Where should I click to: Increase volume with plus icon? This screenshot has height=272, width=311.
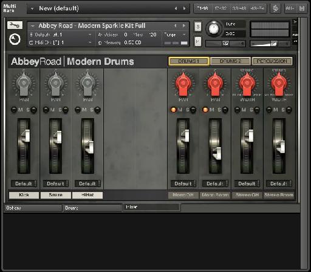[x=287, y=44]
